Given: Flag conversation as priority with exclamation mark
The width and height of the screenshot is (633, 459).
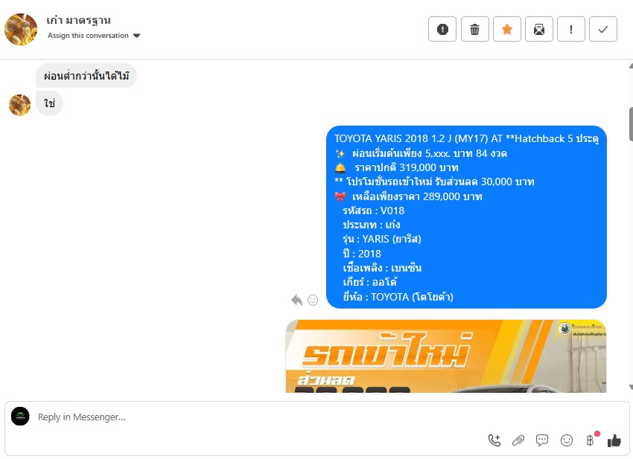Looking at the screenshot, I should (x=571, y=29).
